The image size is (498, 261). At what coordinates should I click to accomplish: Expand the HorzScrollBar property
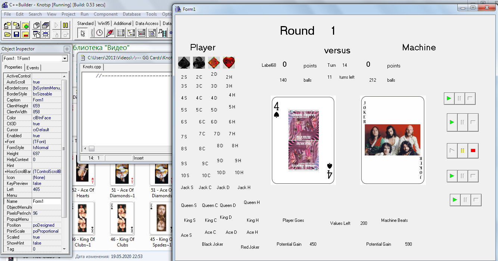tap(6, 172)
